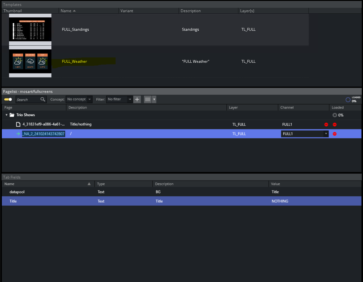The image size is (363, 282).
Task: Toggle the yellow switch in pagelist toolbar
Action: click(8, 100)
